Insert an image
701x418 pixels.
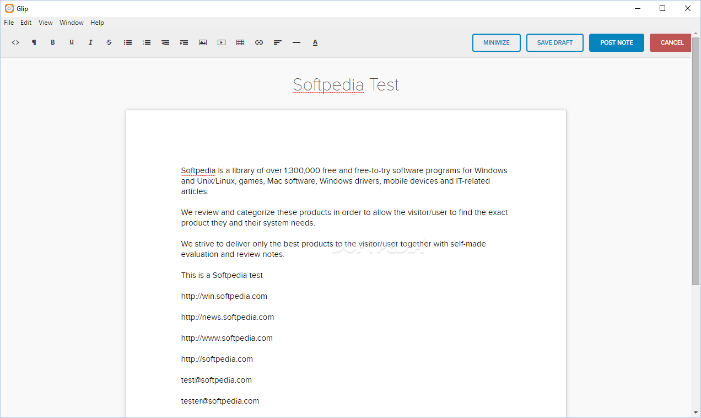point(203,42)
